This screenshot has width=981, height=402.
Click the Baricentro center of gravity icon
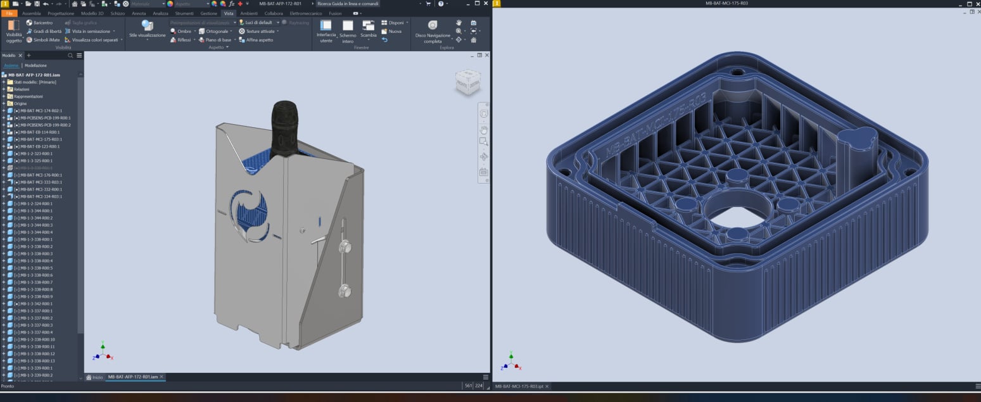coord(29,23)
